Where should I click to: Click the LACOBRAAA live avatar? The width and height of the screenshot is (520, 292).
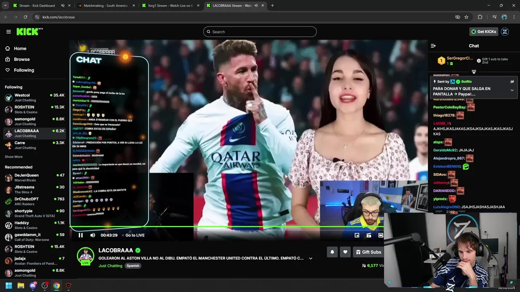[85, 256]
